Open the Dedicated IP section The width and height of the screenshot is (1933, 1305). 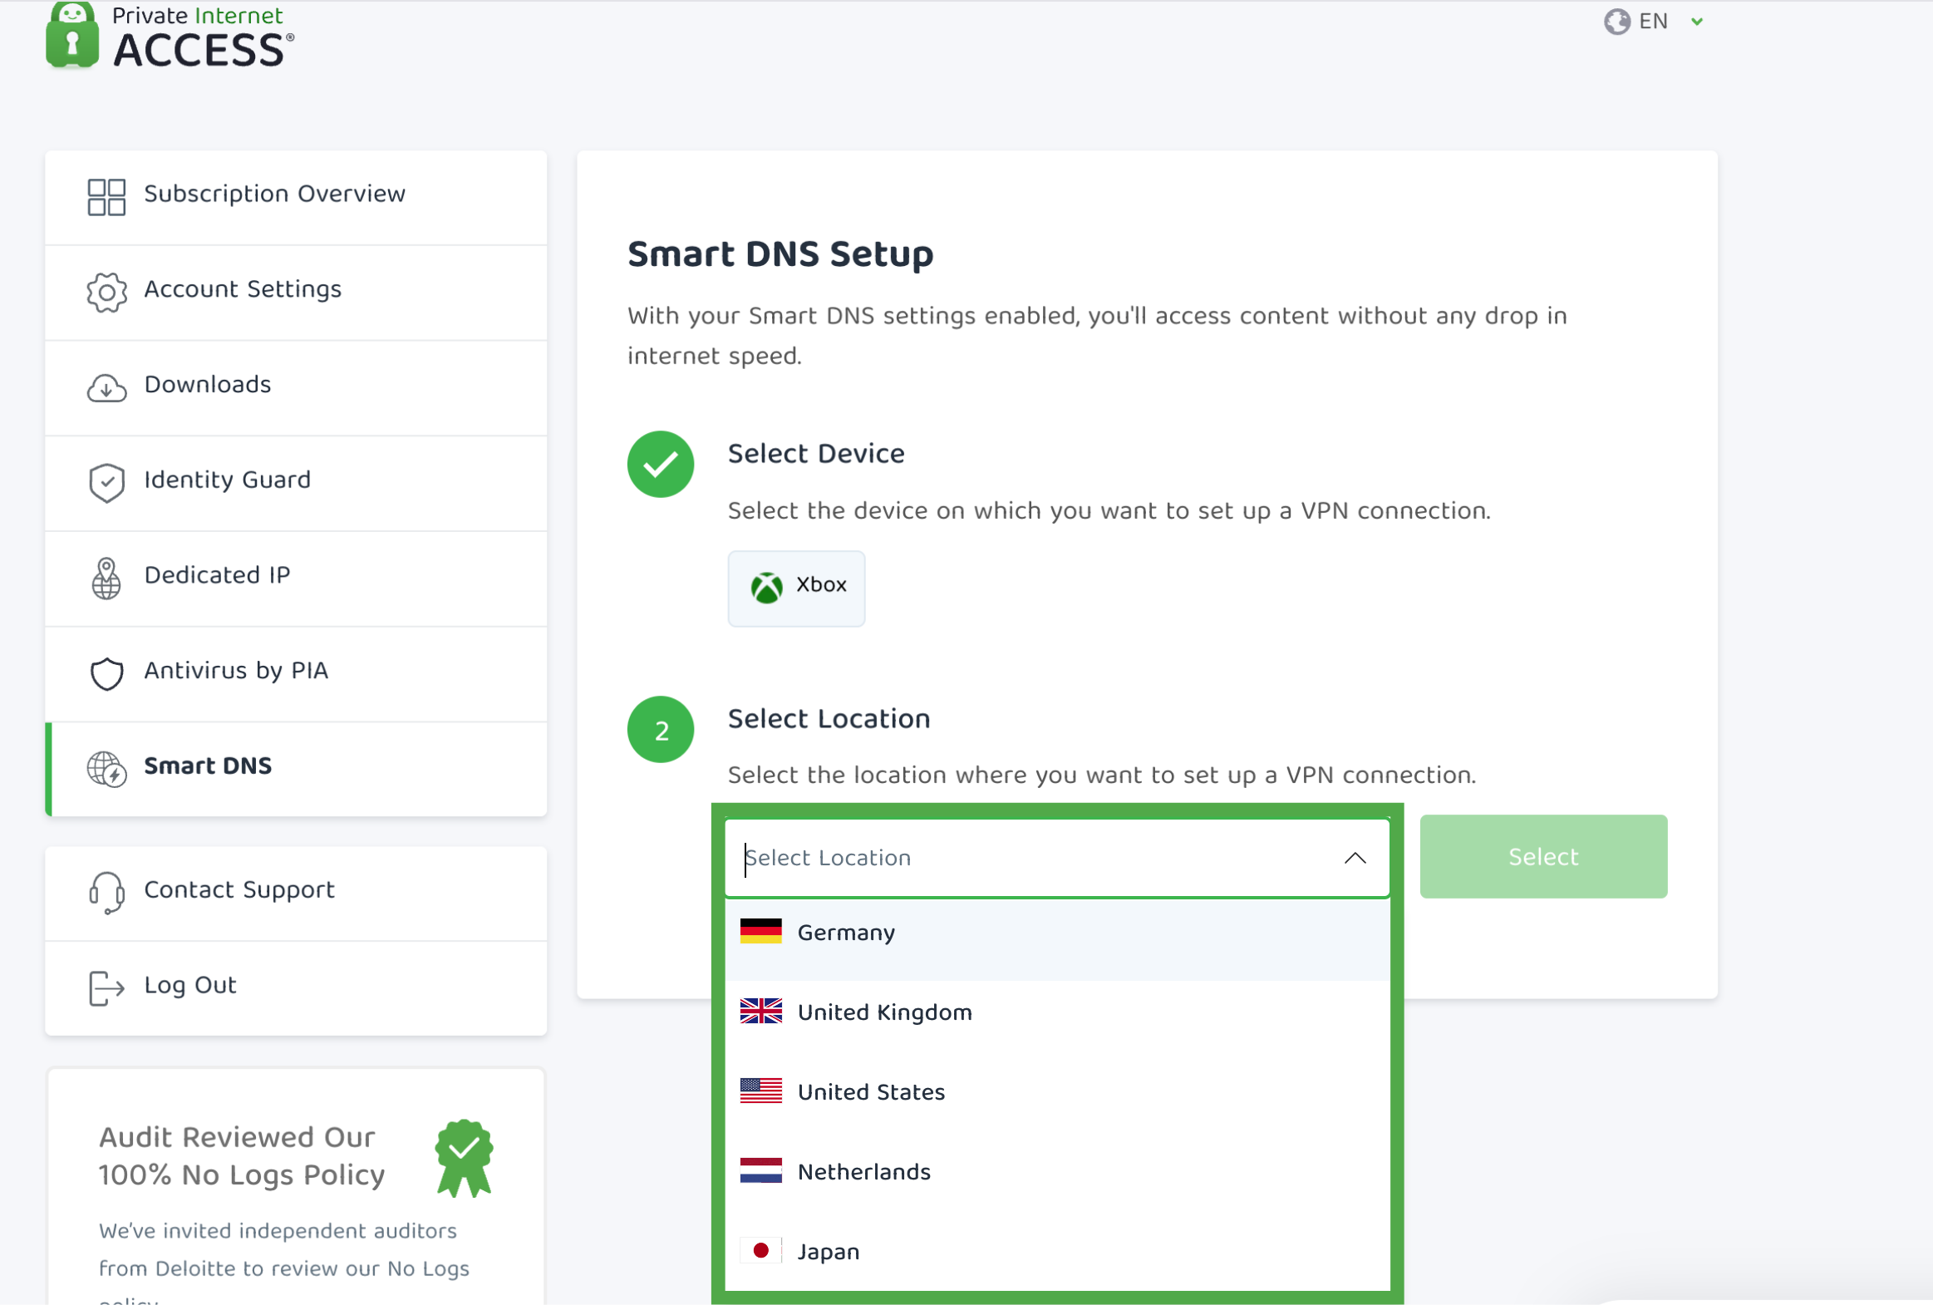tap(296, 579)
